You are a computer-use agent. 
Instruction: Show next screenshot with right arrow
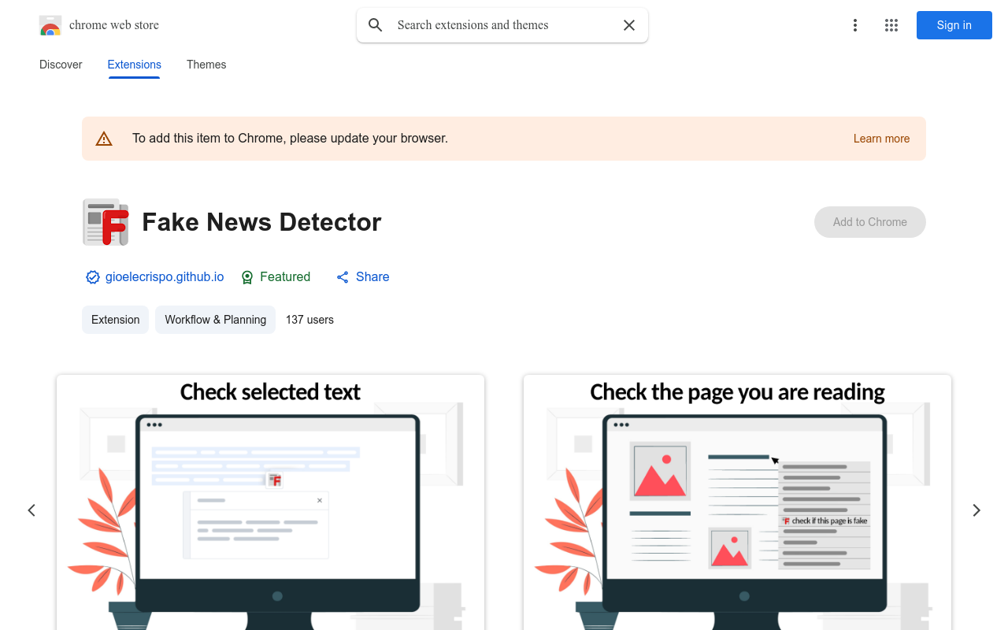976,510
